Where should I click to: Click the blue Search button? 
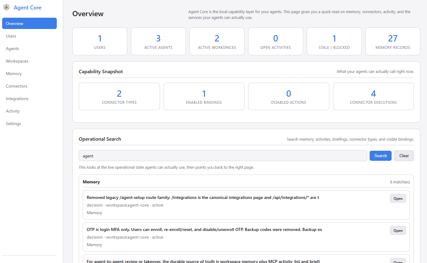click(x=381, y=156)
